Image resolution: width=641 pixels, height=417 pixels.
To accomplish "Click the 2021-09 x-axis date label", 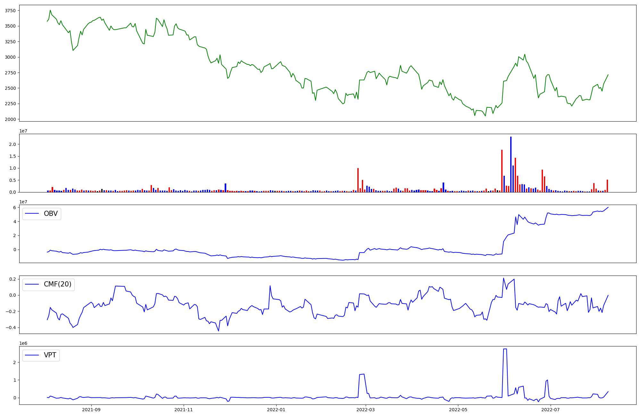I will coord(92,410).
